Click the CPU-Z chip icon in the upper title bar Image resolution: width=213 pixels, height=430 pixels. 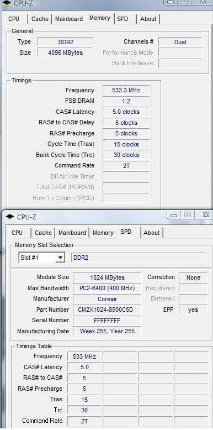6,3
